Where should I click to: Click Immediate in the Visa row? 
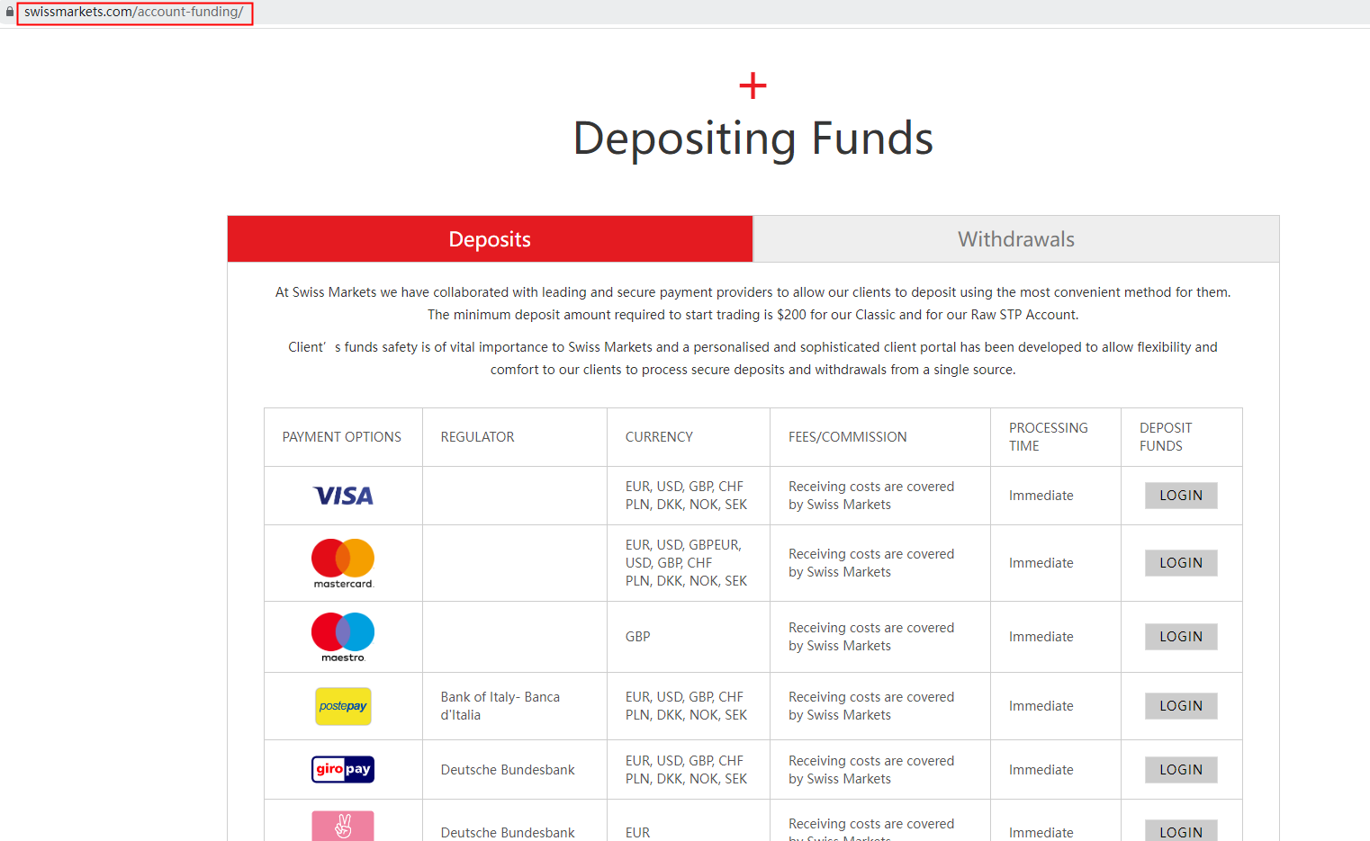pyautogui.click(x=1041, y=496)
